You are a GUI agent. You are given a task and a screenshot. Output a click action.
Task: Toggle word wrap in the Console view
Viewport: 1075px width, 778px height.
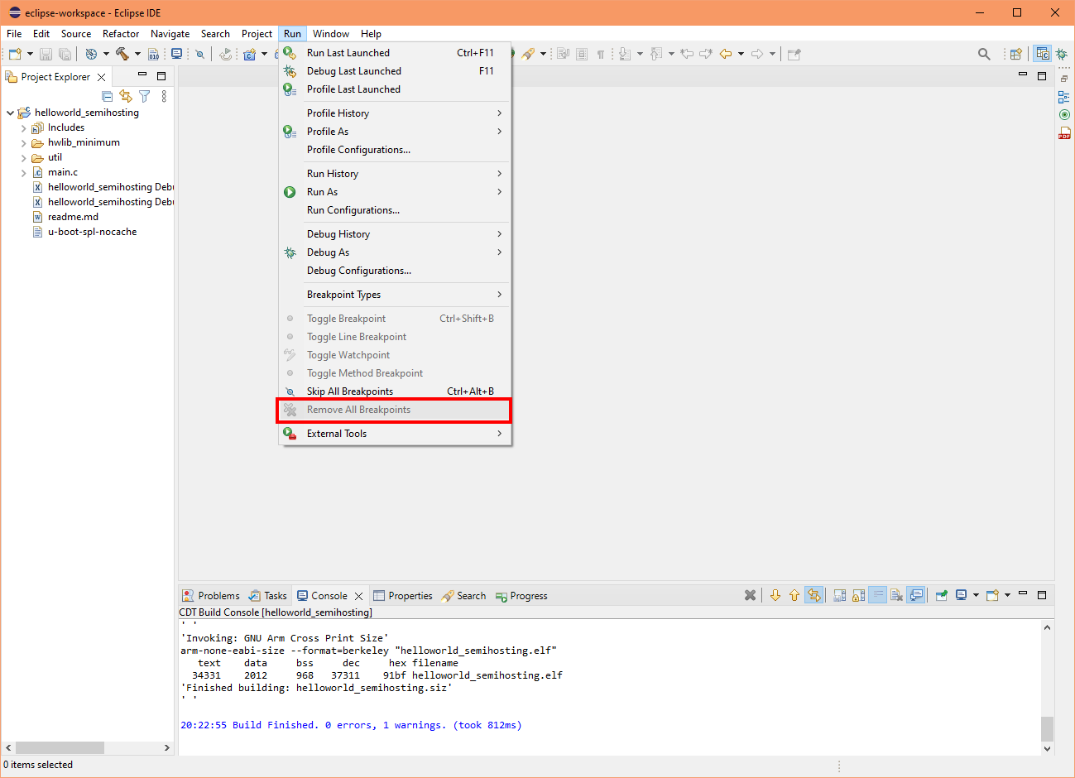876,594
